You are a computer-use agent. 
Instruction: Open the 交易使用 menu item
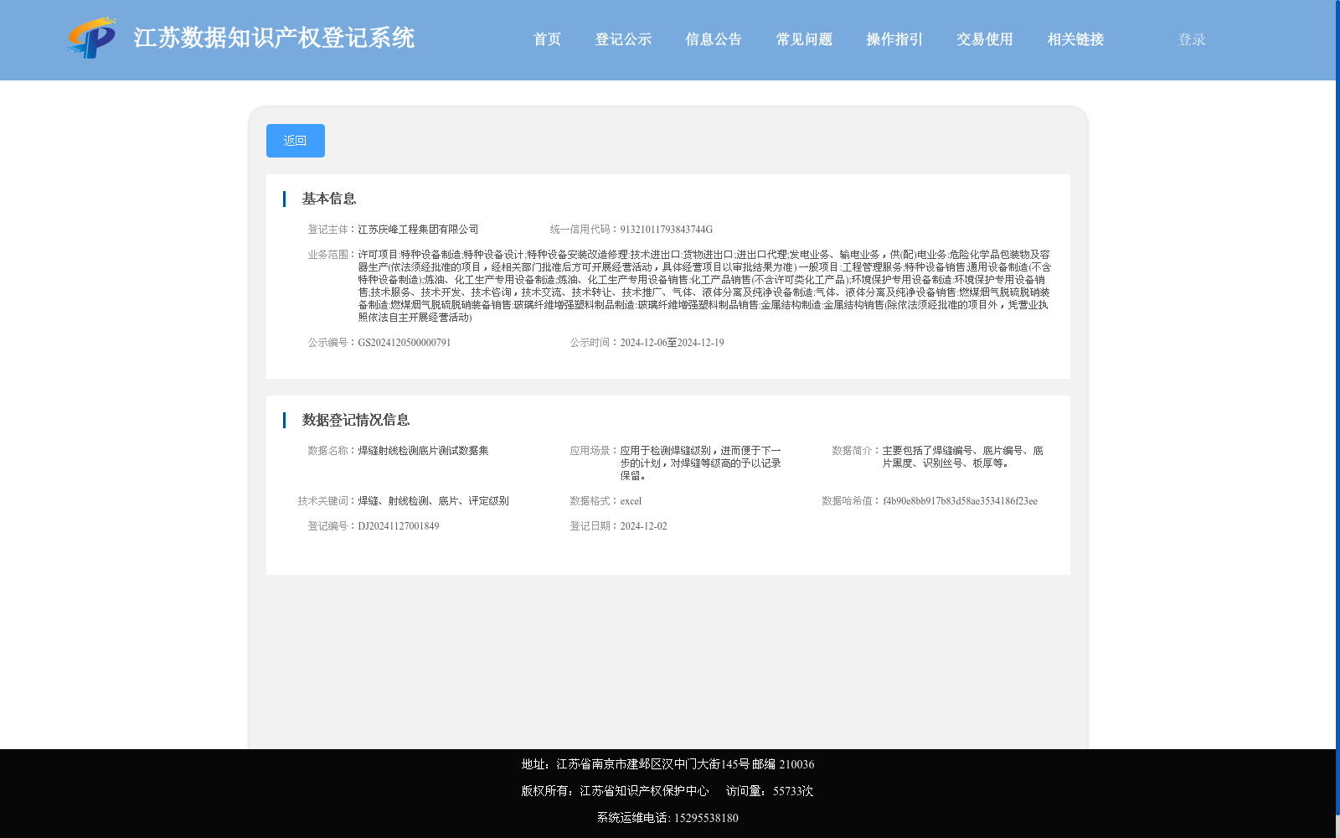click(x=985, y=39)
